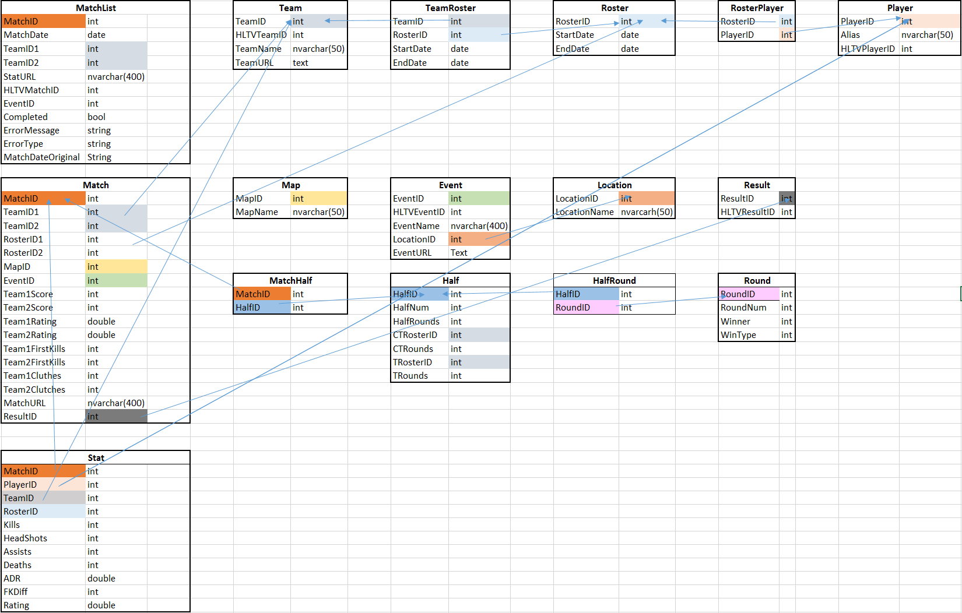Image resolution: width=962 pixels, height=613 pixels.
Task: Select the RoundNum cell
Action: click(x=749, y=308)
